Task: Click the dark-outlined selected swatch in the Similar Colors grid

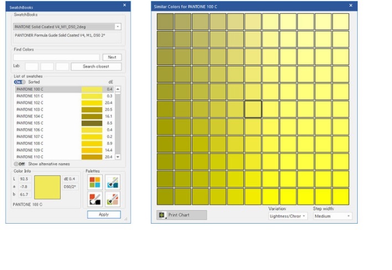Action: pyautogui.click(x=253, y=109)
